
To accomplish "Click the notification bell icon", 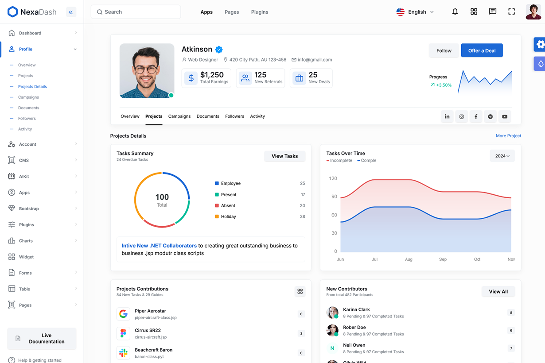I will coord(455,12).
